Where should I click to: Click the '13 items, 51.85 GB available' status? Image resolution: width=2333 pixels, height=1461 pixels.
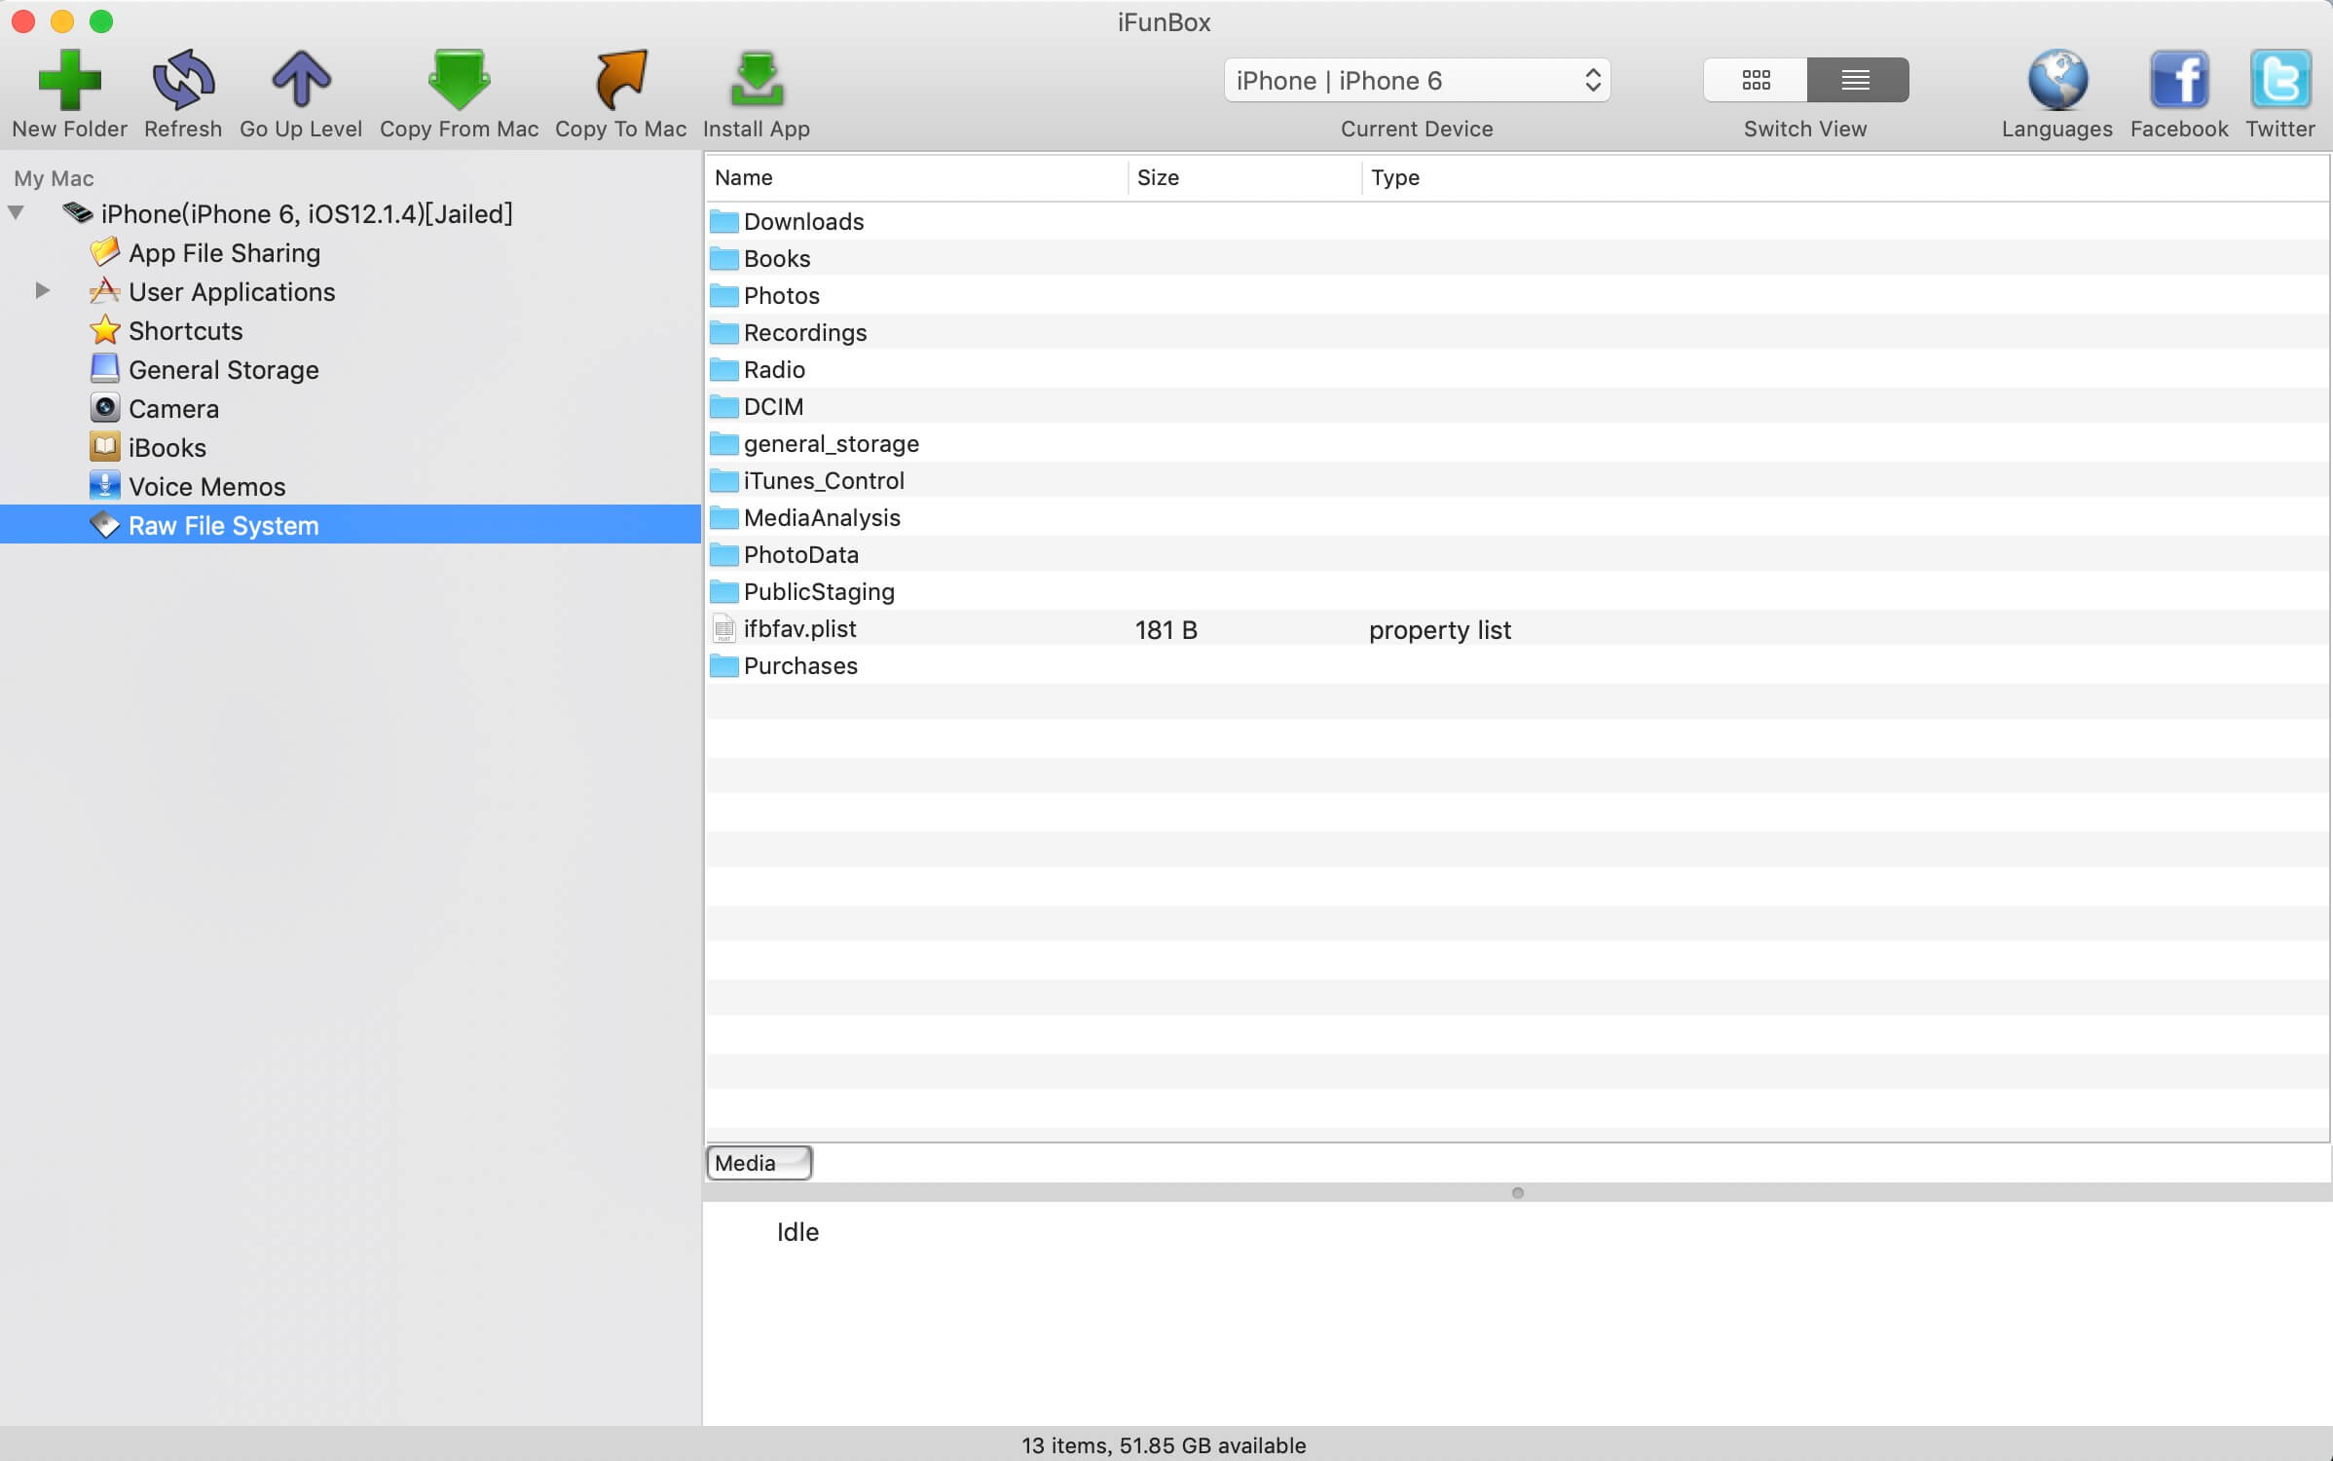[1164, 1445]
